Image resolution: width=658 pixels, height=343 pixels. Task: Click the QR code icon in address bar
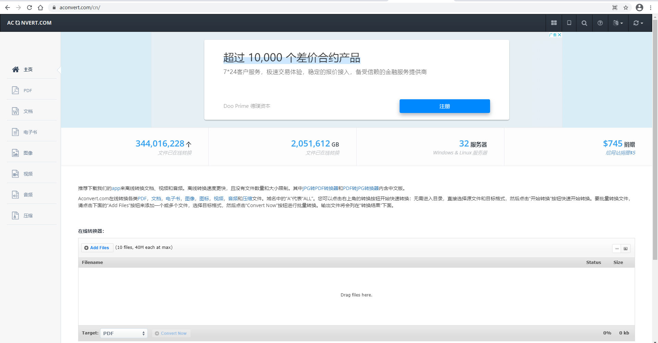[x=615, y=8]
